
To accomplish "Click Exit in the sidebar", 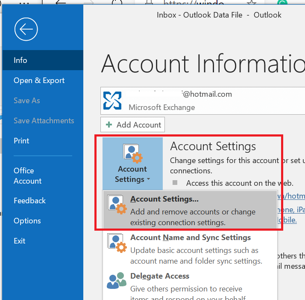I will 43,241.
